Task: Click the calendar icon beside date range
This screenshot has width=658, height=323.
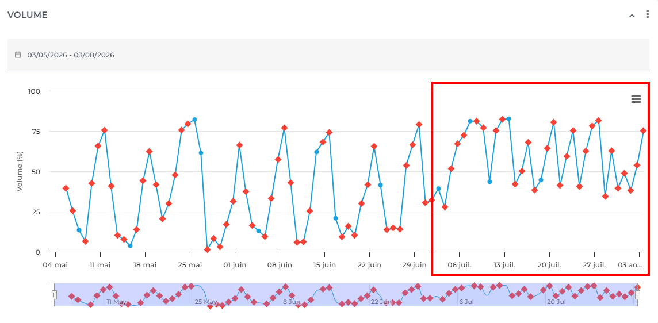Action: [18, 55]
